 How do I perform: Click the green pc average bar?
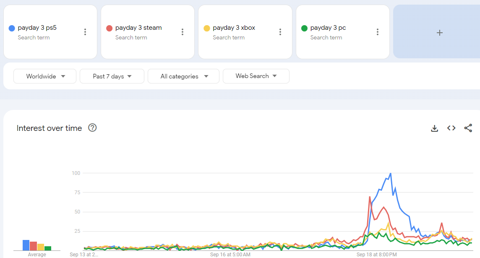[48, 248]
